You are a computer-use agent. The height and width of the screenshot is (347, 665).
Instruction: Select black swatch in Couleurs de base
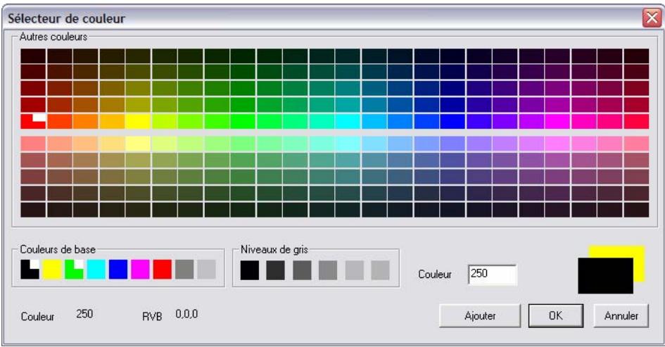(30, 270)
